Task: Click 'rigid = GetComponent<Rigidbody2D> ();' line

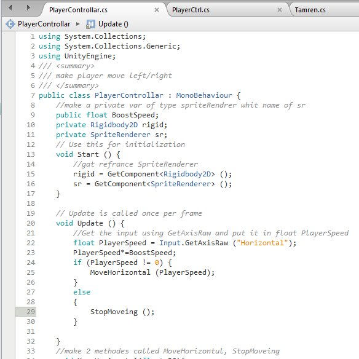Action: pos(152,174)
